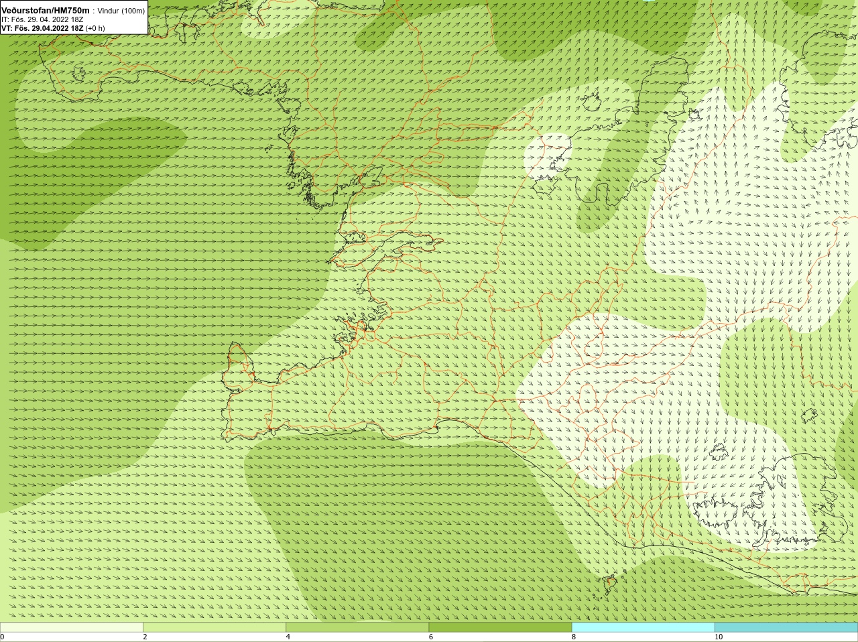Click the 0–2 white legend swatch
The image size is (858, 642).
(x=71, y=627)
